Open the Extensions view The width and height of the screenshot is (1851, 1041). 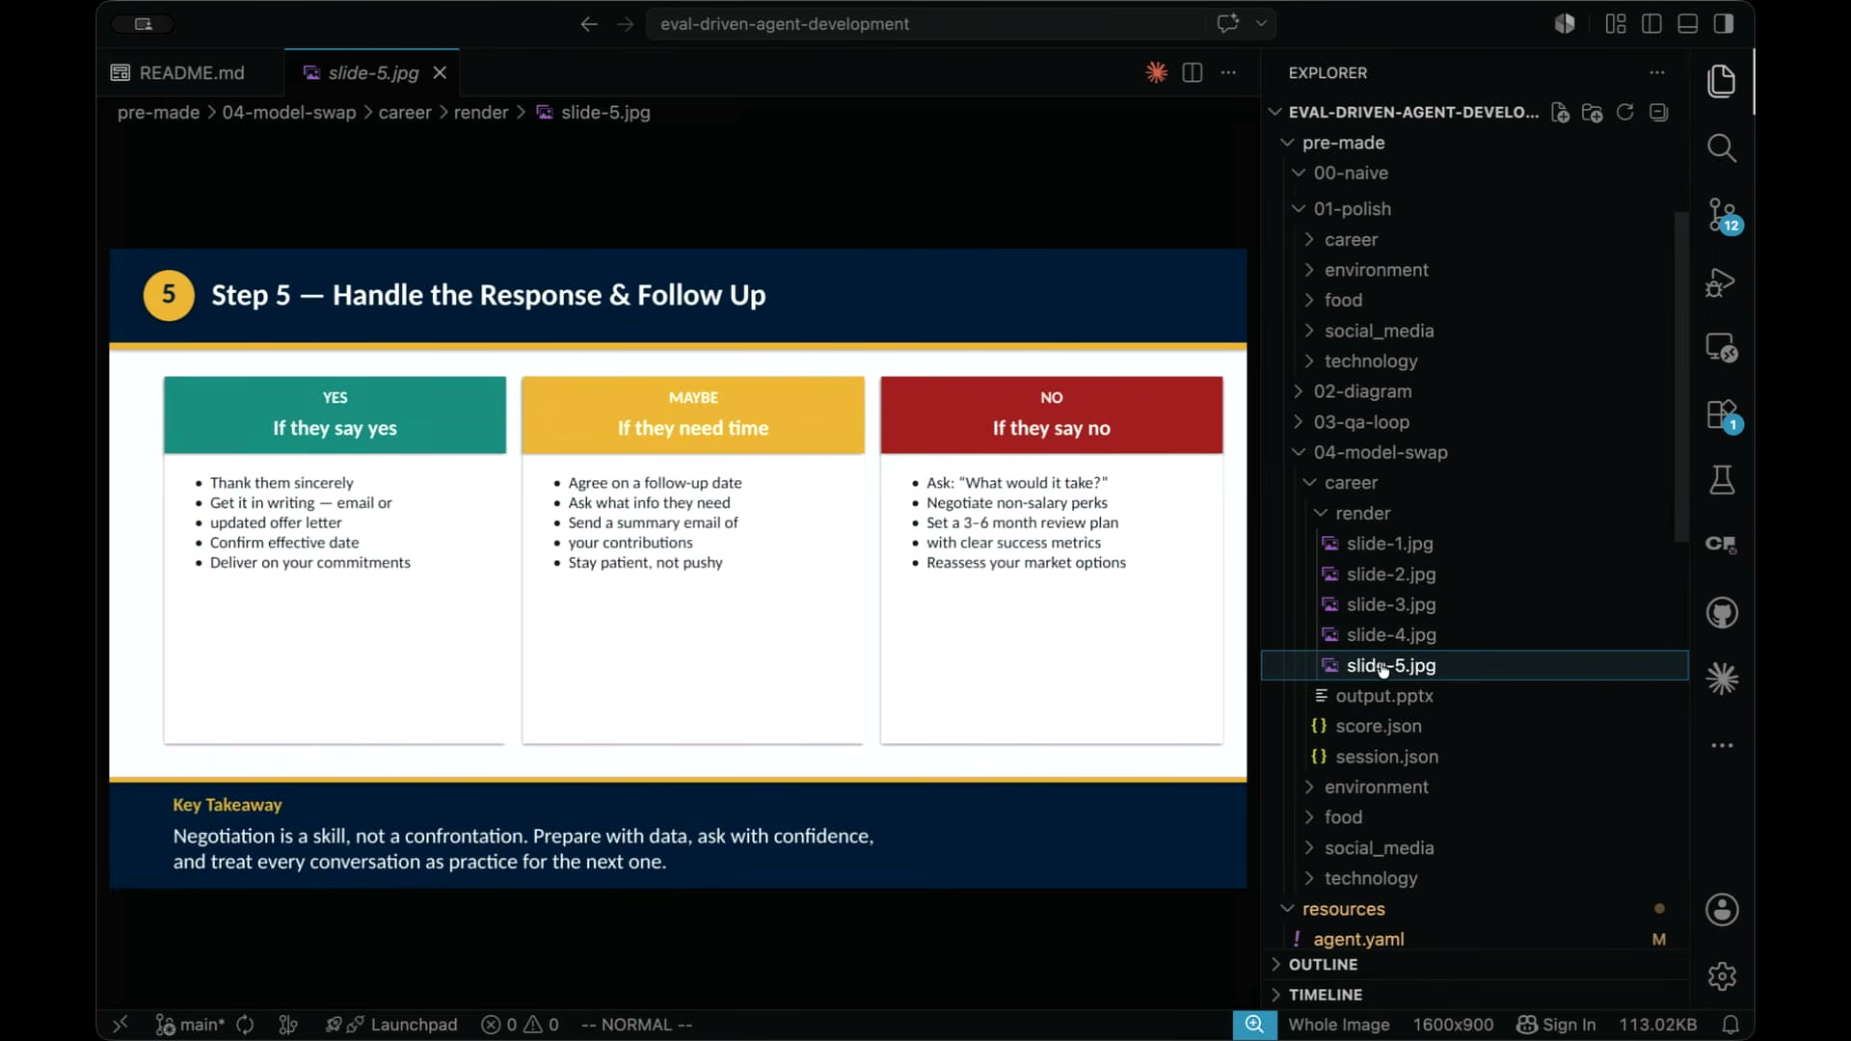coord(1722,415)
